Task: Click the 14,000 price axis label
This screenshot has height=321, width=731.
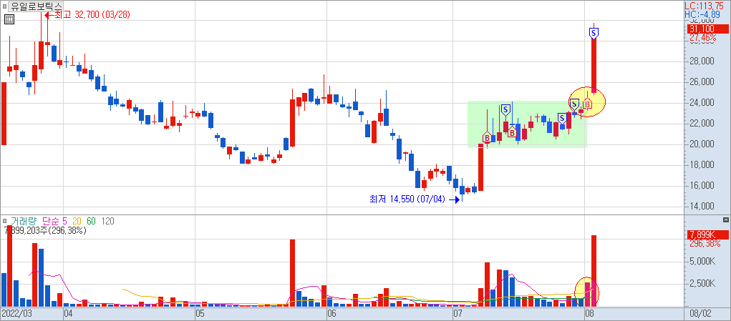Action: click(702, 206)
